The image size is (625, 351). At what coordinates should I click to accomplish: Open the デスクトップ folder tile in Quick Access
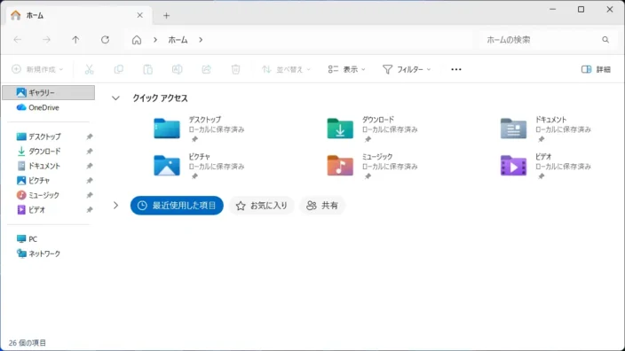pyautogui.click(x=199, y=129)
